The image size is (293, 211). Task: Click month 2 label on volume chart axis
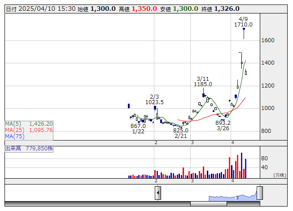(x=156, y=181)
